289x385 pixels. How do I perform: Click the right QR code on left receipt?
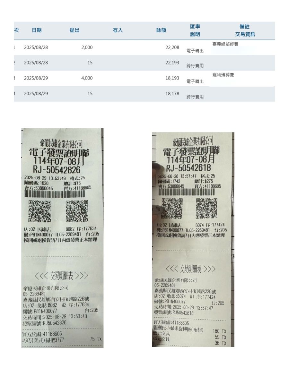pyautogui.click(x=77, y=211)
